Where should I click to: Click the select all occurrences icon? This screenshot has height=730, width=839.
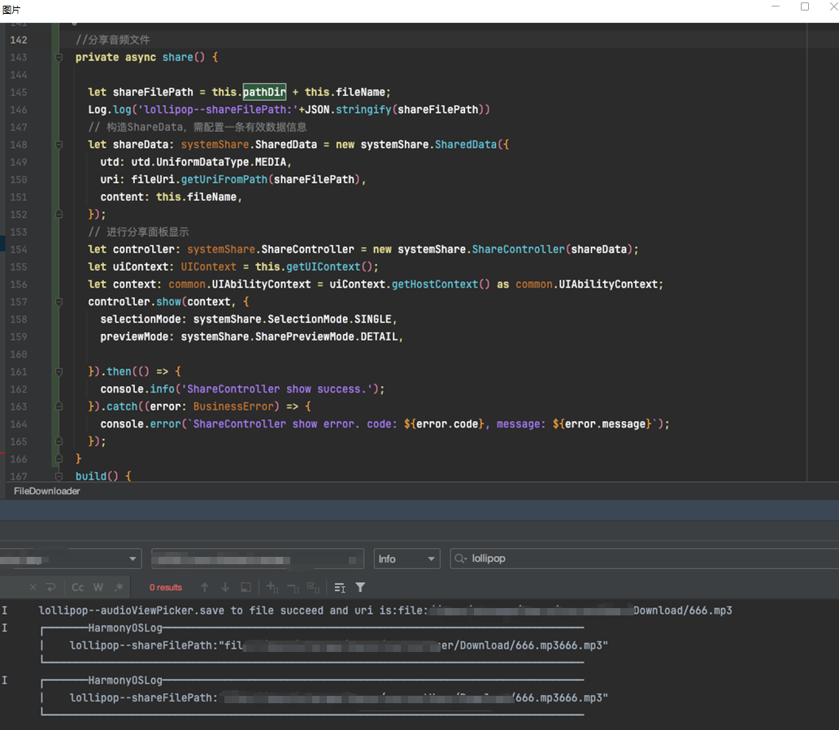[x=315, y=587]
